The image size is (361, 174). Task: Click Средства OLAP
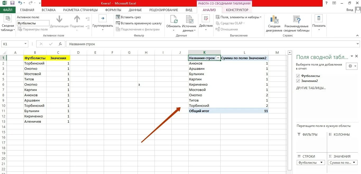(230, 23)
